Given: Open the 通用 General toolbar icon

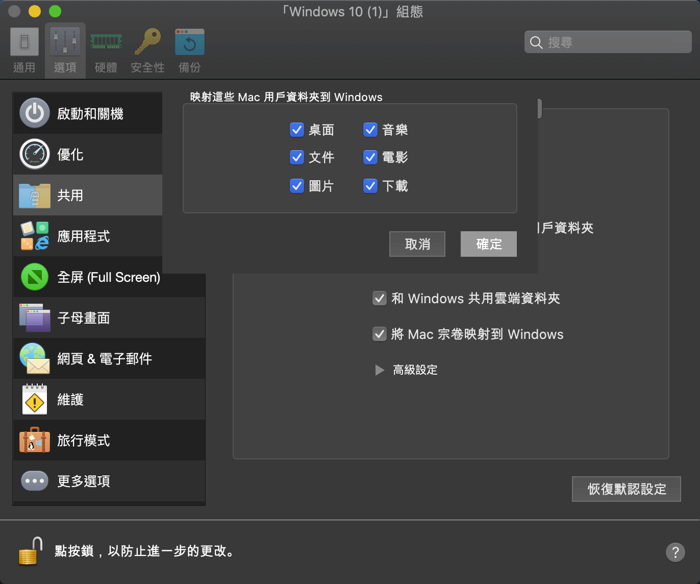Looking at the screenshot, I should (24, 41).
